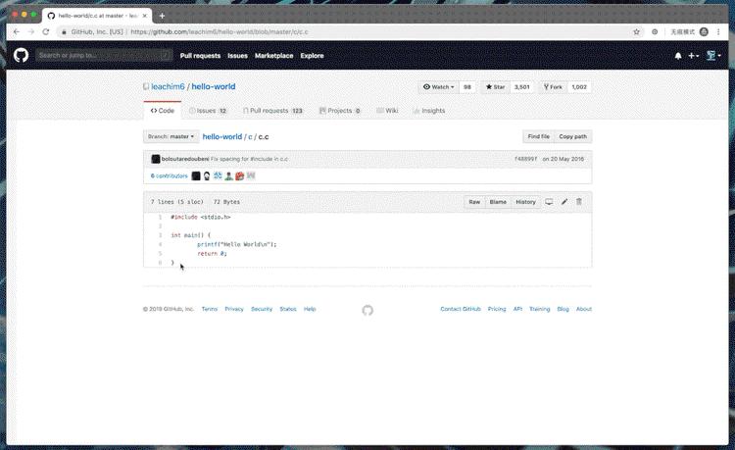Click the footer GitHub mark icon
This screenshot has width=735, height=450.
[x=367, y=310]
